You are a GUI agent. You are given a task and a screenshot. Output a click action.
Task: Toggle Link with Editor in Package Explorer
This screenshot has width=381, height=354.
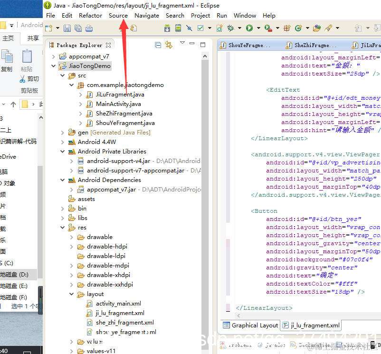(169, 45)
